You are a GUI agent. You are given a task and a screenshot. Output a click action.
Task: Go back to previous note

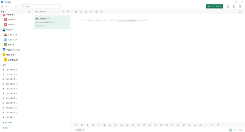coord(7,6)
